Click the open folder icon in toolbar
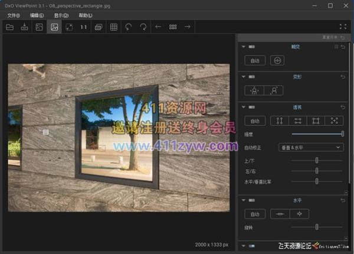Image resolution: width=354 pixels, height=254 pixels. coord(9,27)
